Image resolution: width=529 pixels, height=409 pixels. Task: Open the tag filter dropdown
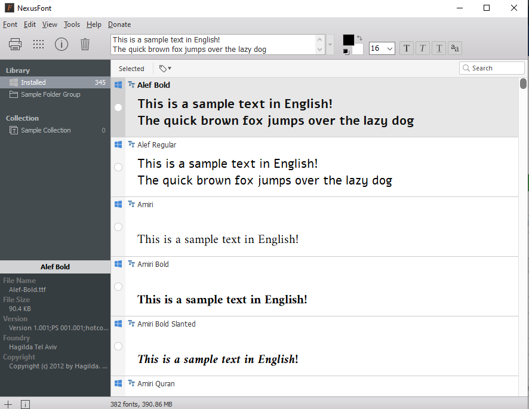click(x=165, y=69)
